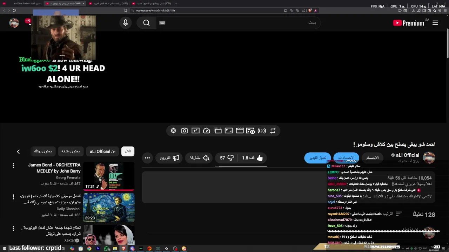Image resolution: width=449 pixels, height=252 pixels.
Task: Click the bookmark icon in address bar
Action: (126, 10)
